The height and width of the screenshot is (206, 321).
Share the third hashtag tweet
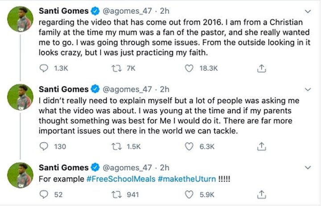point(262,194)
